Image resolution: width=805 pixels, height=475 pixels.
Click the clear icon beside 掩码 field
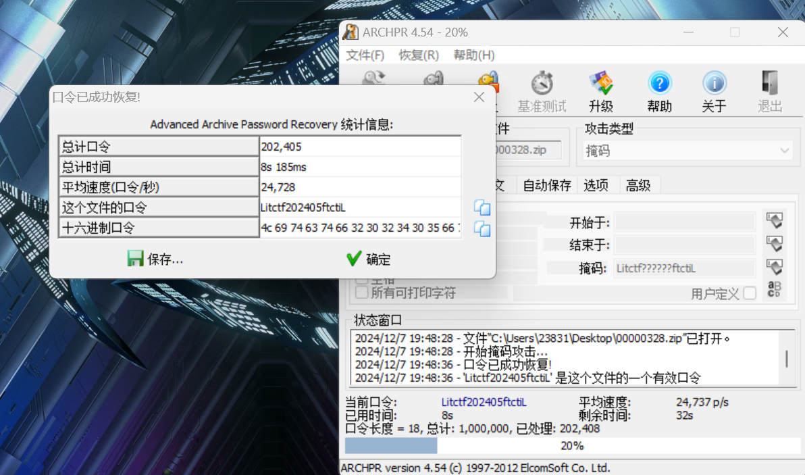pyautogui.click(x=774, y=267)
